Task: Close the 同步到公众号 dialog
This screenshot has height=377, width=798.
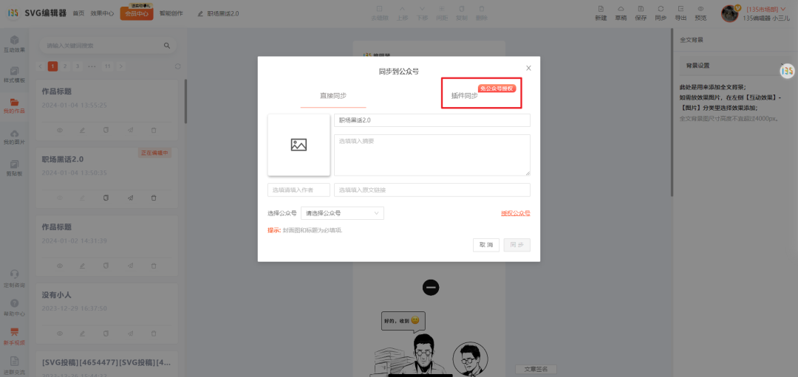Action: pyautogui.click(x=528, y=68)
